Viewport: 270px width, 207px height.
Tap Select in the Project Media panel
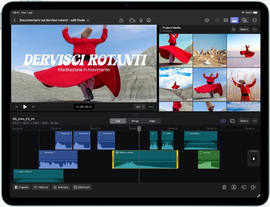244,29
